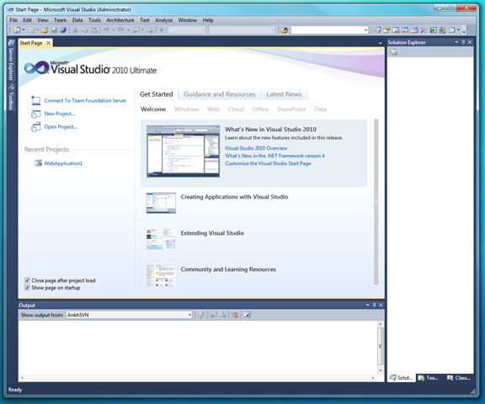Toggle Word Wrap icon in Output toolbar

[248, 315]
